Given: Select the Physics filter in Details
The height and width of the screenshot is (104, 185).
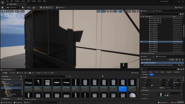Looking at the screenshot, I should [x=169, y=72].
